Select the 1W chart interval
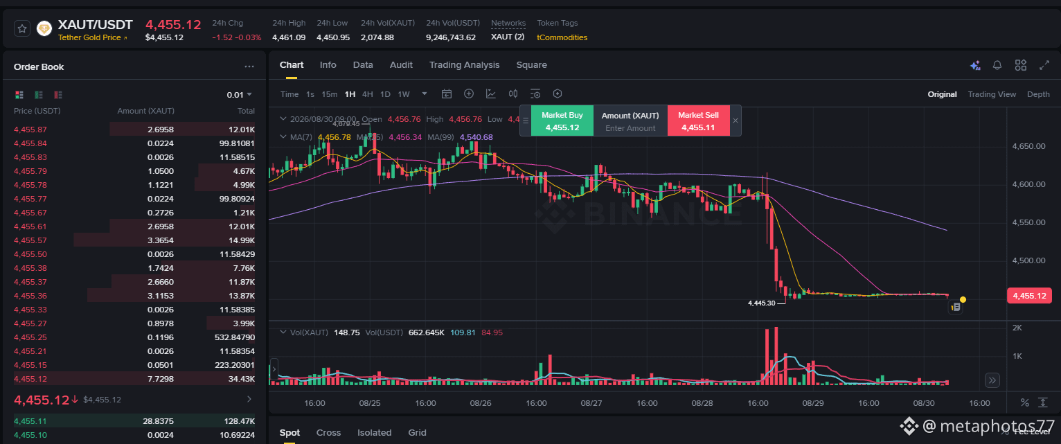Screen dimensions: 1061x444 pos(404,94)
